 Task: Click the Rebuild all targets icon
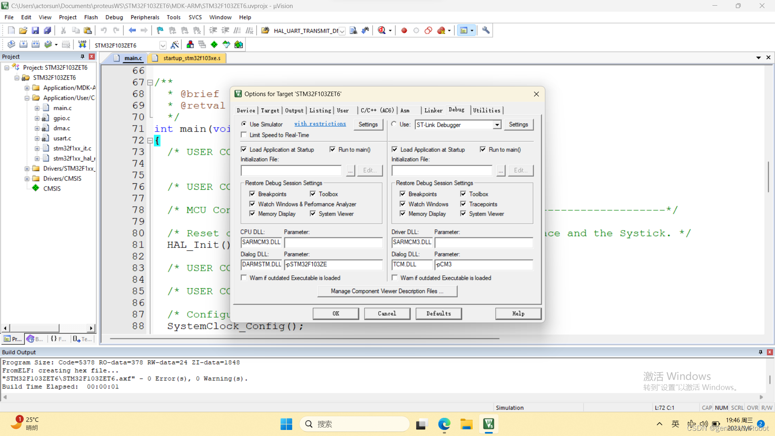(36, 44)
